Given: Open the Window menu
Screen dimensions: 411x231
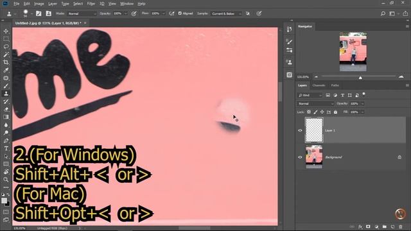Looking at the screenshot, I should tap(127, 4).
